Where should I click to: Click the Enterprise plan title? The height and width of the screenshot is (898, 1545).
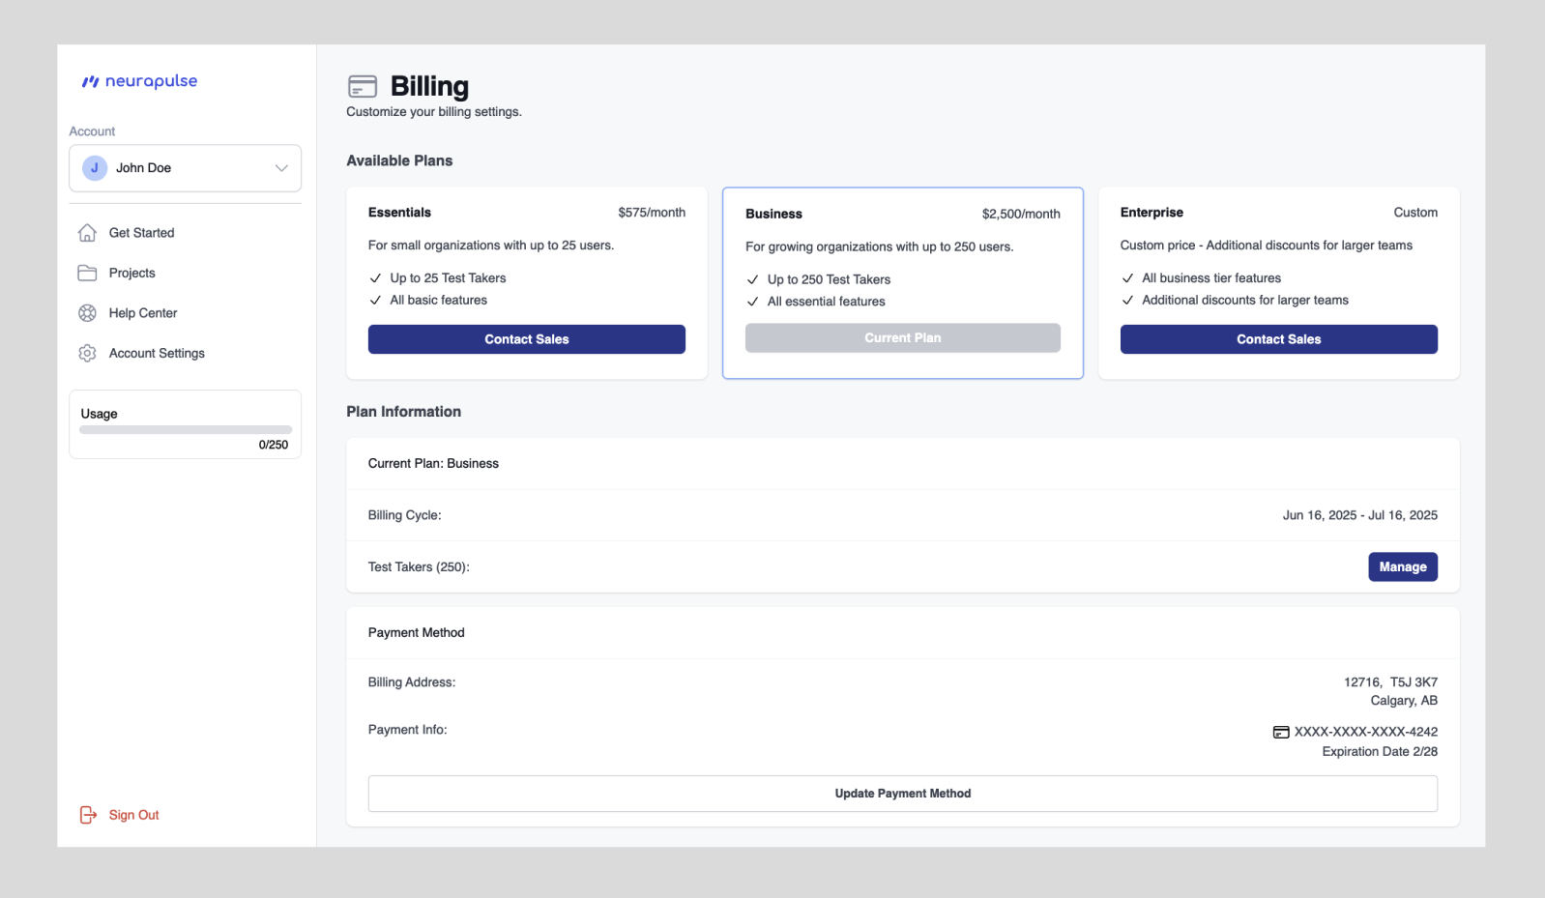pos(1151,213)
